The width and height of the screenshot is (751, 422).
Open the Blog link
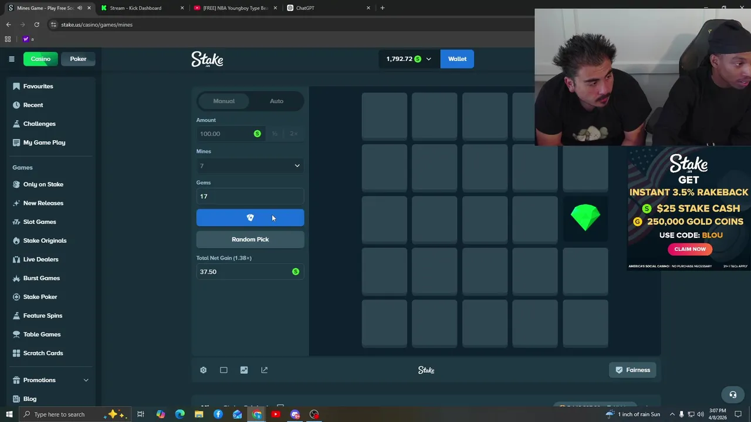coord(29,399)
